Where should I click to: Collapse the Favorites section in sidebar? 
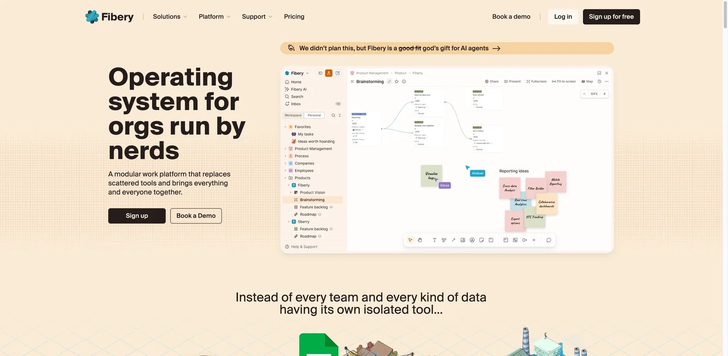tap(286, 127)
